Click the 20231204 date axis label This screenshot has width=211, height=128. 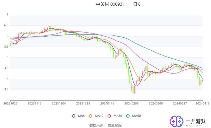pyautogui.click(x=59, y=103)
